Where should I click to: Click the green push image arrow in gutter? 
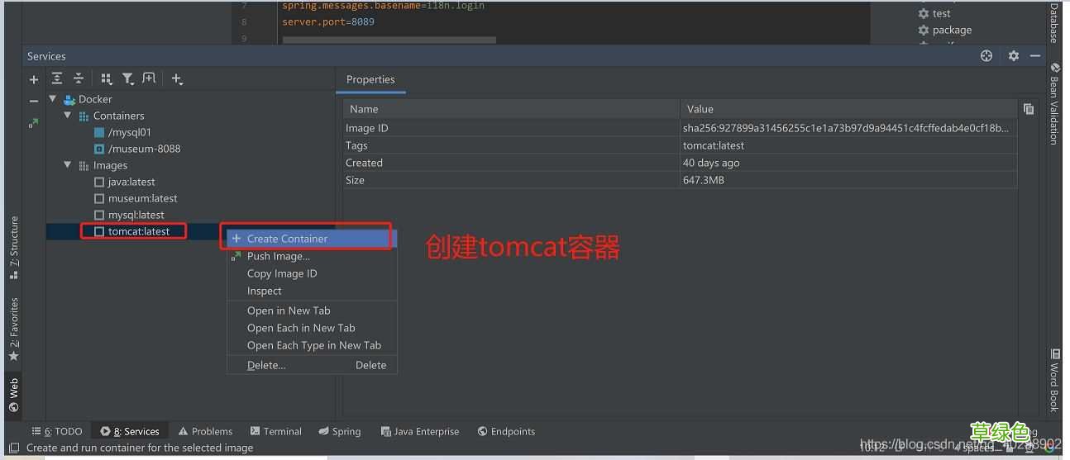[33, 123]
